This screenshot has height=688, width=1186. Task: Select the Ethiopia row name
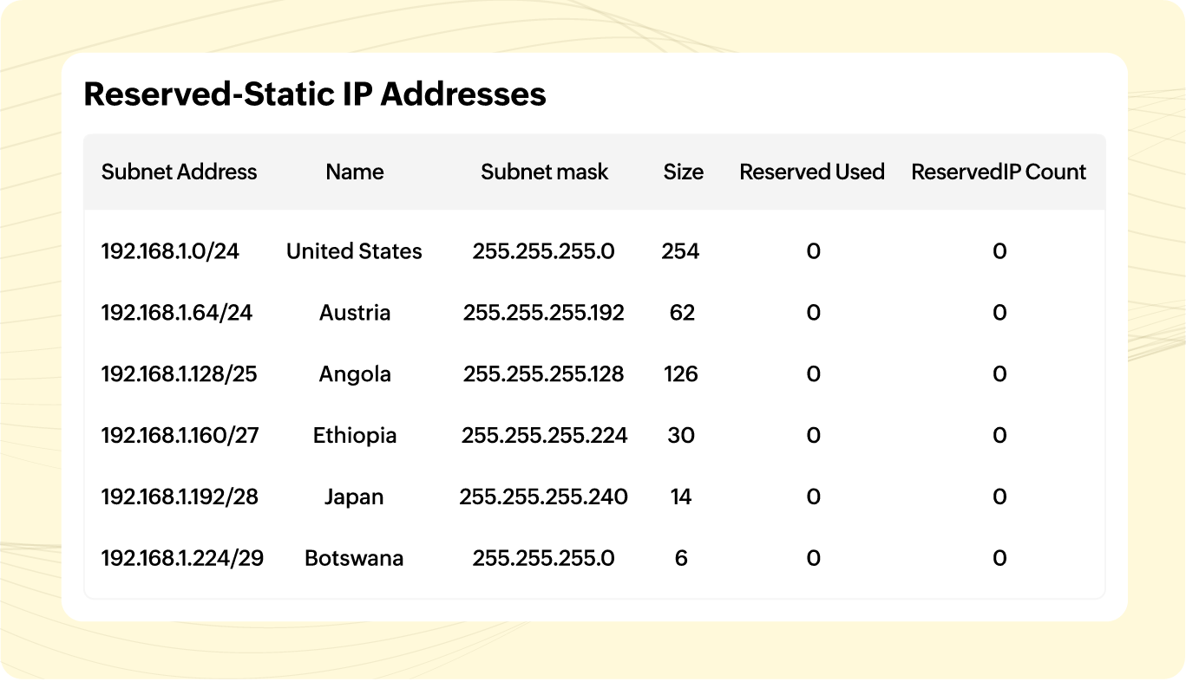pos(354,435)
